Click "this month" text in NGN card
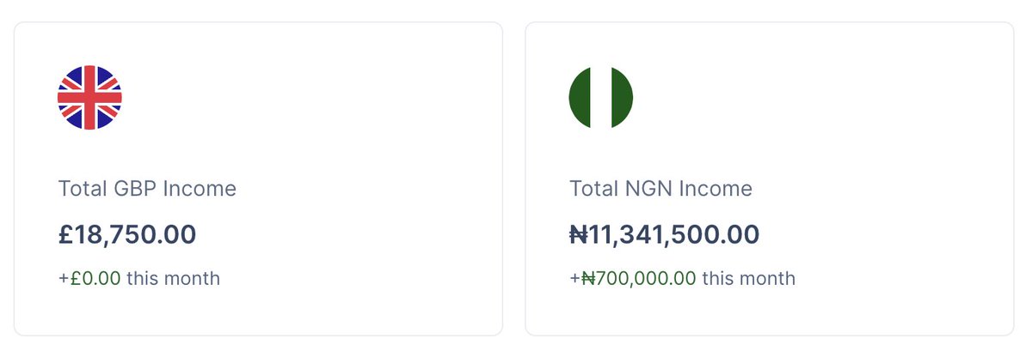Image resolution: width=1032 pixels, height=357 pixels. tap(748, 279)
